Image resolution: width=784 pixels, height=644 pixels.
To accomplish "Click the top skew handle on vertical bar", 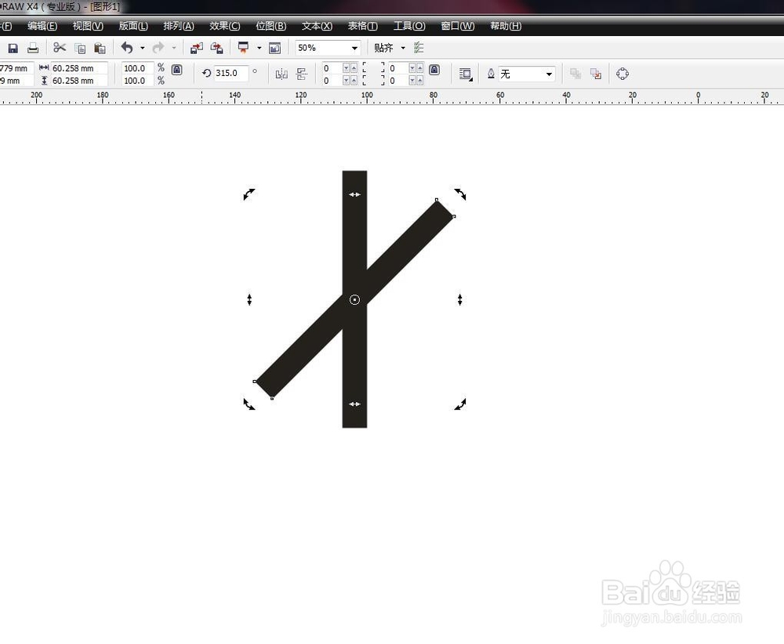I will tap(354, 194).
